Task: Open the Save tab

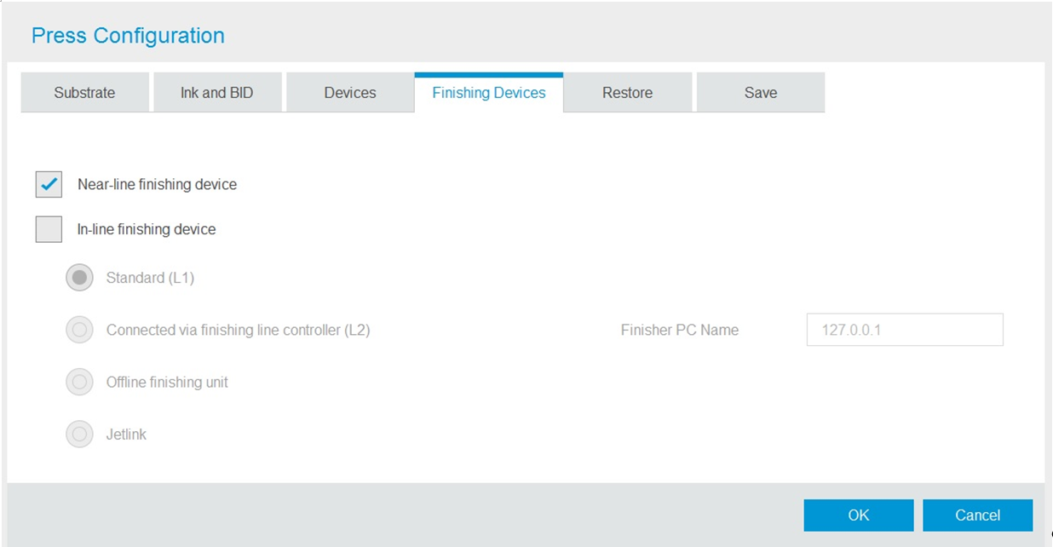Action: tap(759, 92)
